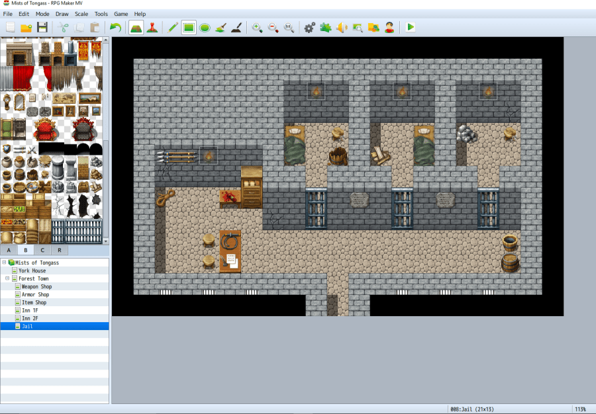
Task: Open the Plugin Manager puzzle icon
Action: point(325,27)
